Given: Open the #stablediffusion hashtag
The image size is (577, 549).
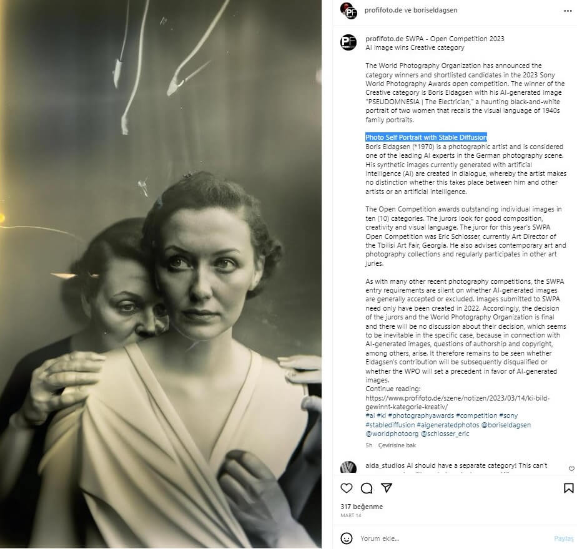Looking at the screenshot, I should [x=390, y=425].
